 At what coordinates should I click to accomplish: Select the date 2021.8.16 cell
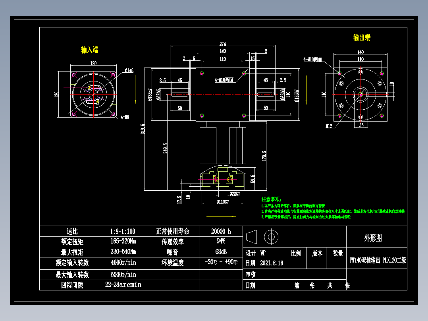tap(272, 263)
